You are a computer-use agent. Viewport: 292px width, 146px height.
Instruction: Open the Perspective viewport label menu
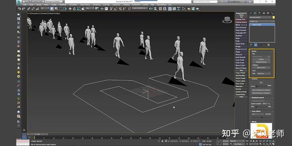[x=34, y=14]
